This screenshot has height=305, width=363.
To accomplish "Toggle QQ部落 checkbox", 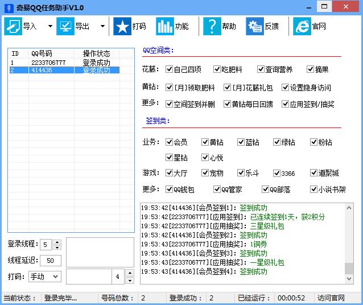I will click(265, 189).
